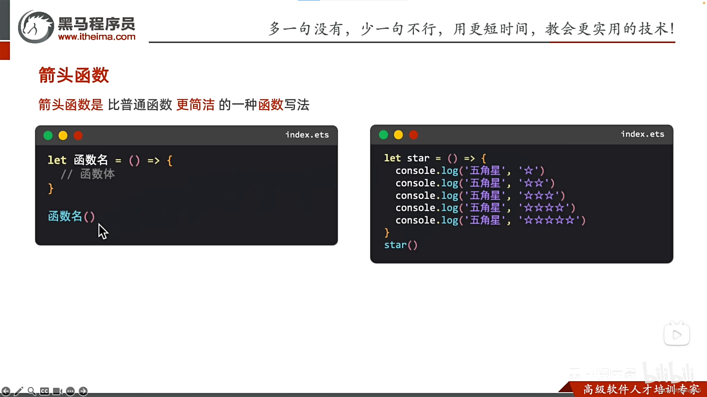Screen dimensions: 707x397
Task: Open the www.itheima.com link
Action: click(x=97, y=37)
